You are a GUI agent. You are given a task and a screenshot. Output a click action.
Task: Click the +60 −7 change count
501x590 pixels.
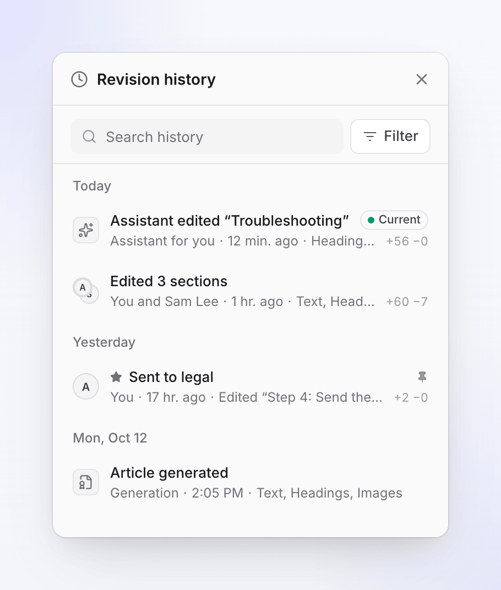click(x=407, y=302)
